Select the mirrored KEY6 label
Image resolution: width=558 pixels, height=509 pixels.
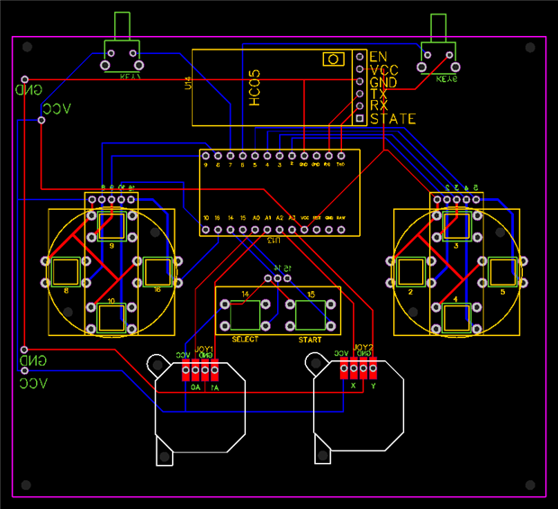(446, 79)
